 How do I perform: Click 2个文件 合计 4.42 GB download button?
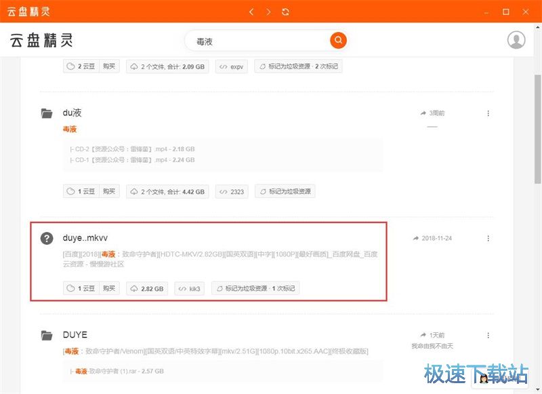tap(167, 191)
